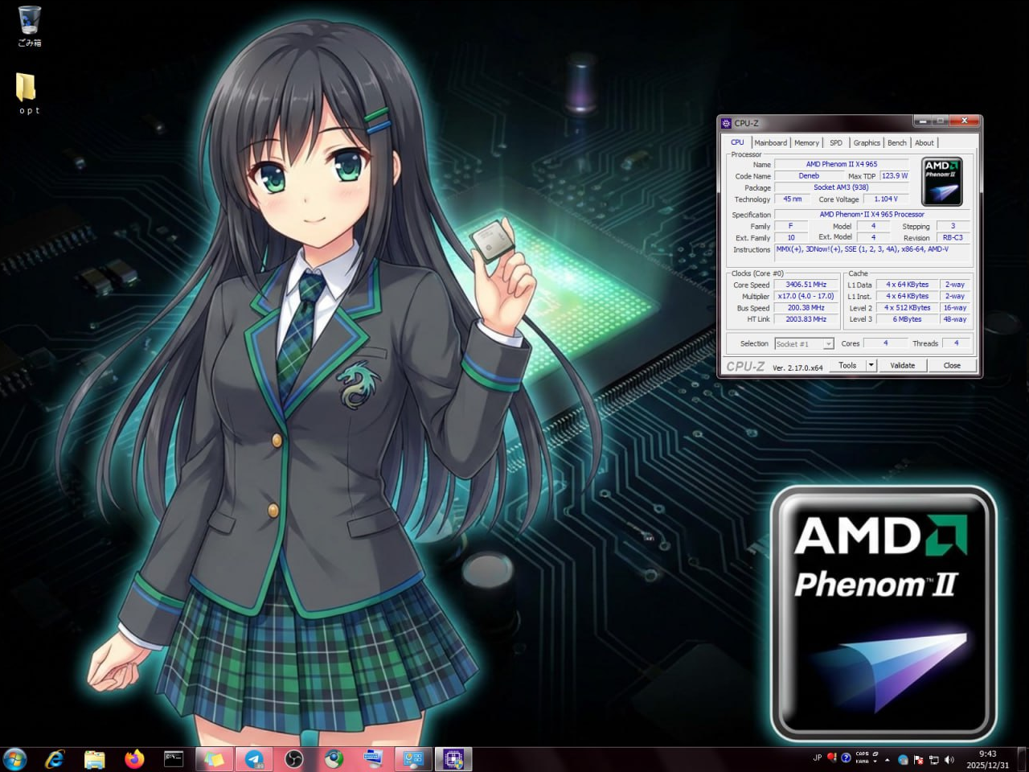Viewport: 1029px width, 772px height.
Task: Click the '123.9 W' Max TDP value
Action: point(895,176)
